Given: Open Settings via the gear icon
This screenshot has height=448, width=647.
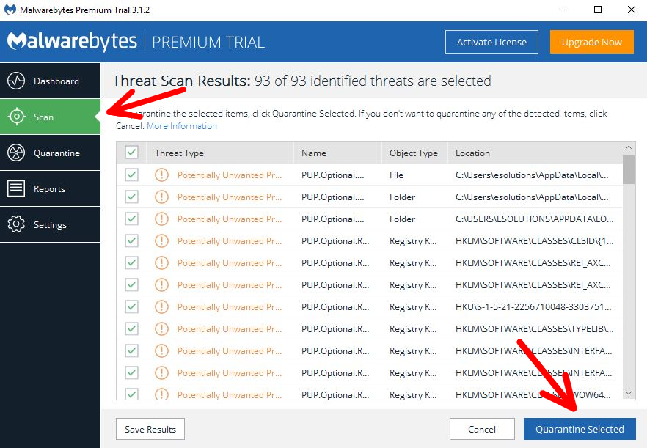Looking at the screenshot, I should tap(16, 224).
